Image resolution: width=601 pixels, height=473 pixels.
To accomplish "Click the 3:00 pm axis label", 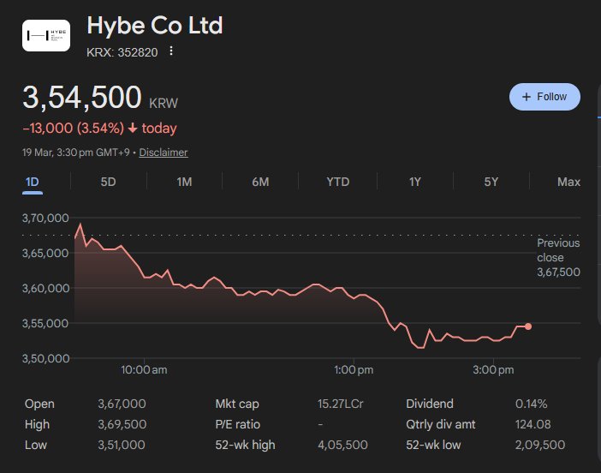I will click(493, 370).
